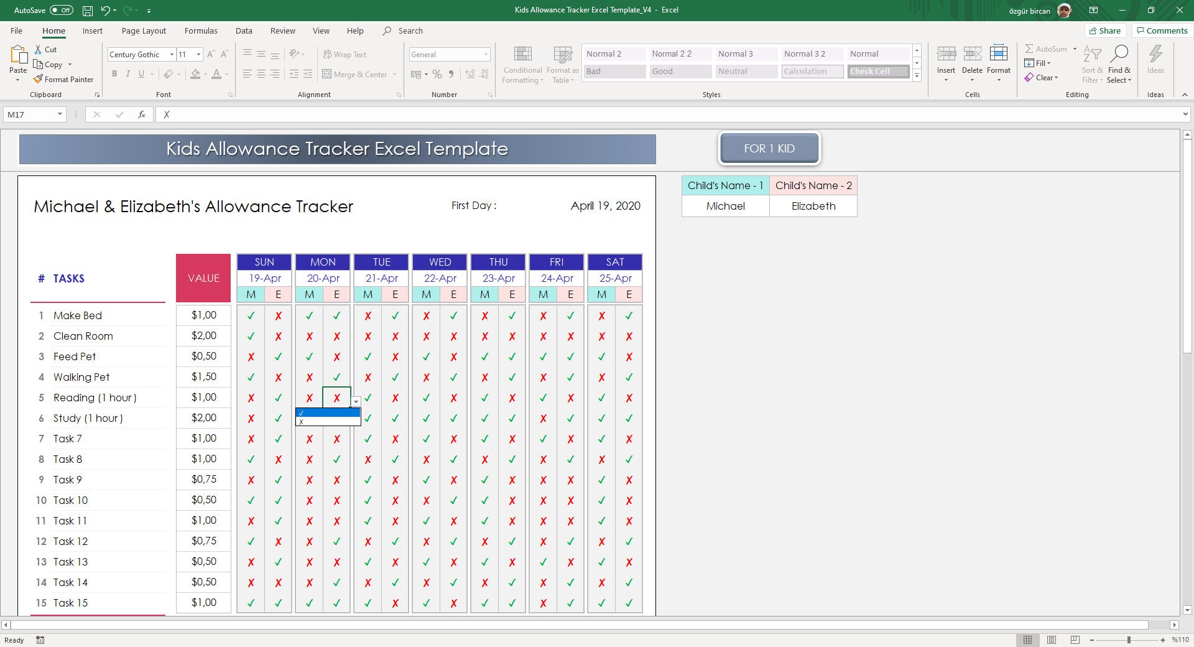The width and height of the screenshot is (1194, 647).
Task: Click inside the Name Box field
Action: click(30, 114)
